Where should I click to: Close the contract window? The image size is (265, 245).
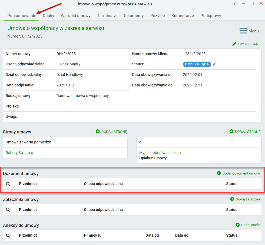(261, 4)
